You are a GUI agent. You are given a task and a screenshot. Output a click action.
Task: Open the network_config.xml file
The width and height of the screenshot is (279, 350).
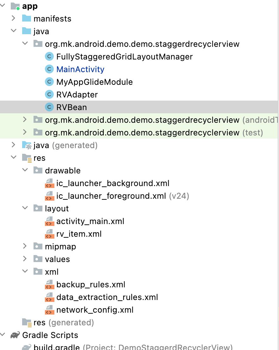pos(95,310)
